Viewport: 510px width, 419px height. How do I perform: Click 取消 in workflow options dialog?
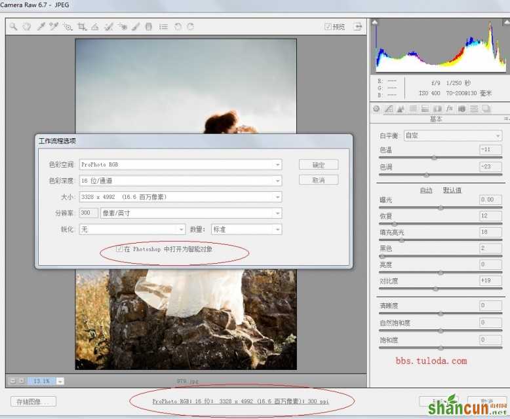319,180
